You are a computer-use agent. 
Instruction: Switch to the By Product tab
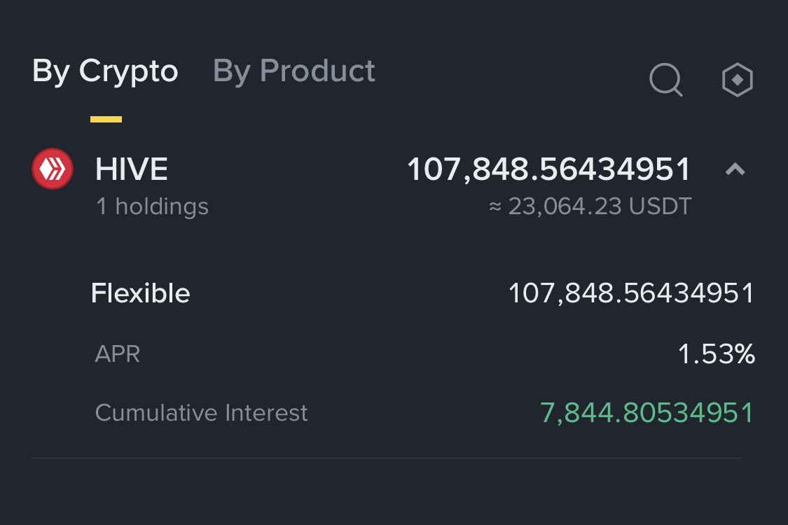point(294,71)
